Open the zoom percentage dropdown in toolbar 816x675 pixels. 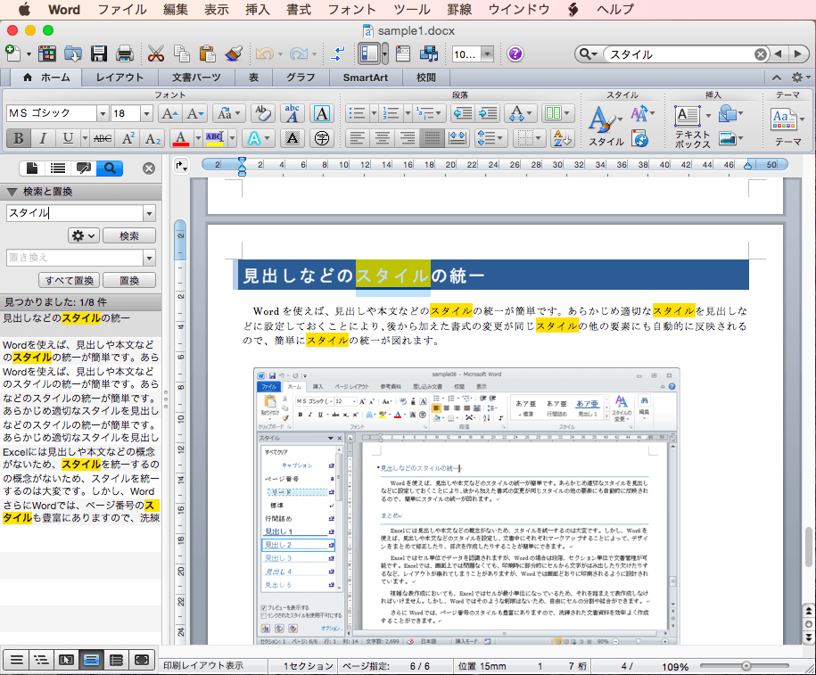(487, 54)
